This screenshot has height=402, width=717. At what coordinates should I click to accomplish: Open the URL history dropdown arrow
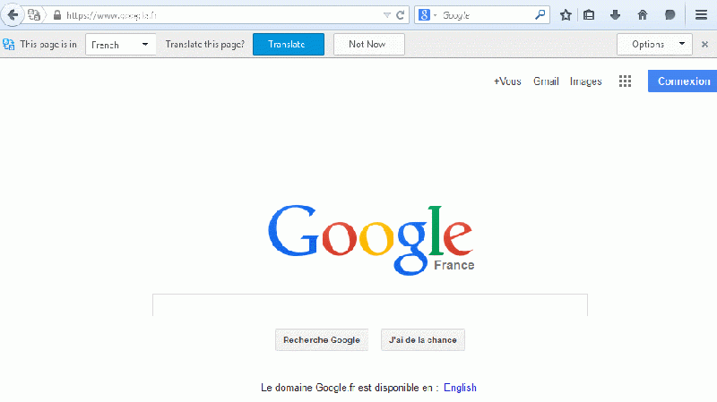387,15
